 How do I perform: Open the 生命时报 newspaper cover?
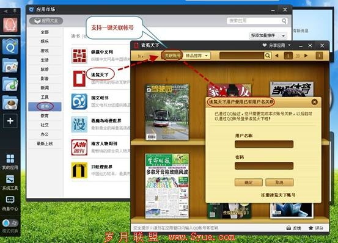[167, 186]
